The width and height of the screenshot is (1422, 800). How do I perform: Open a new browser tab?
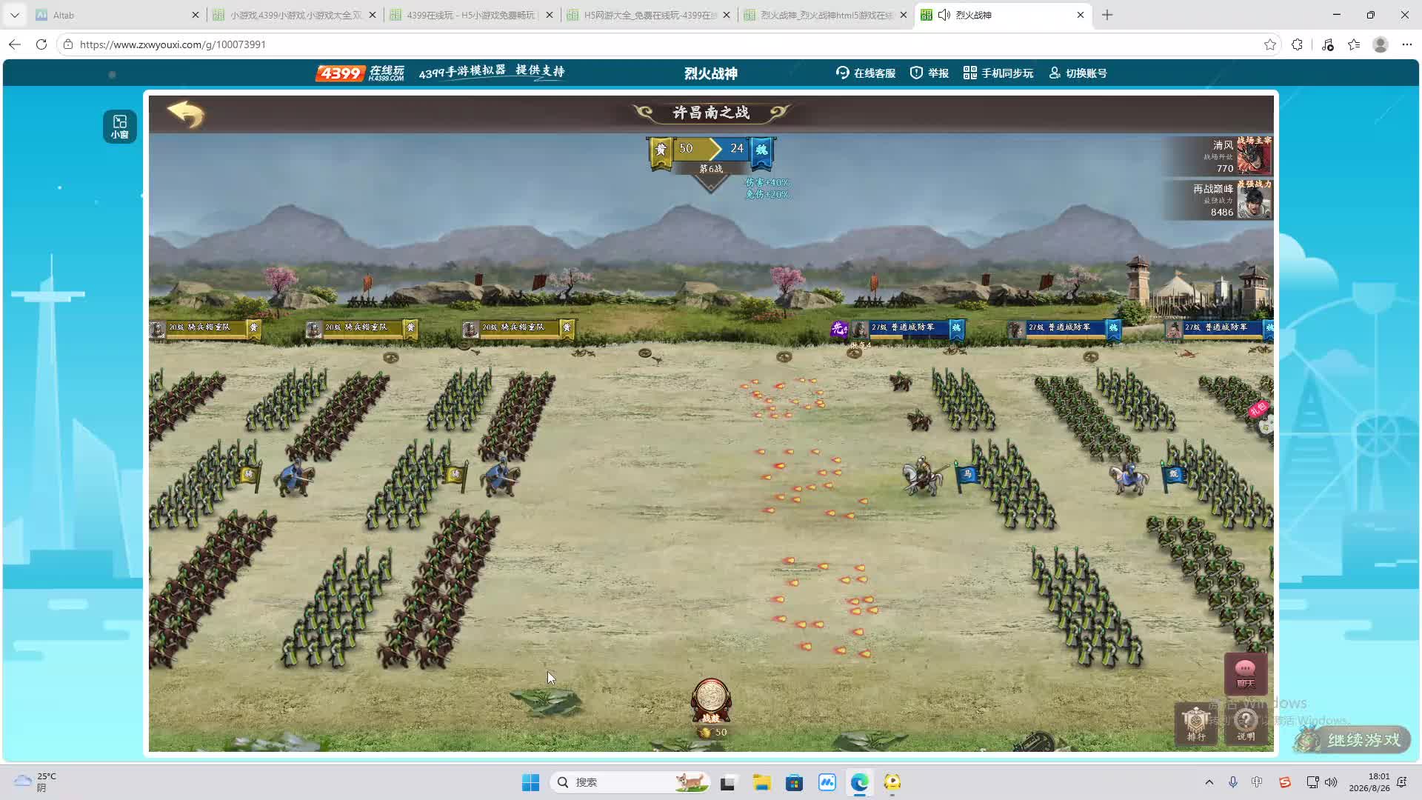point(1107,15)
